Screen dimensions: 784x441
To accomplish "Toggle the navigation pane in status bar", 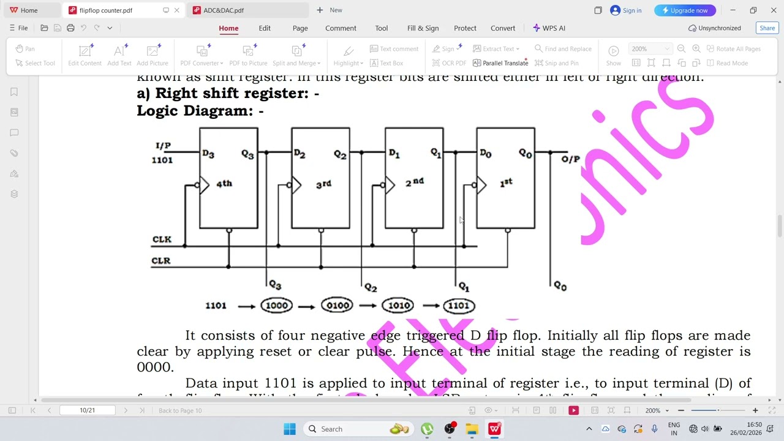I will click(x=12, y=410).
